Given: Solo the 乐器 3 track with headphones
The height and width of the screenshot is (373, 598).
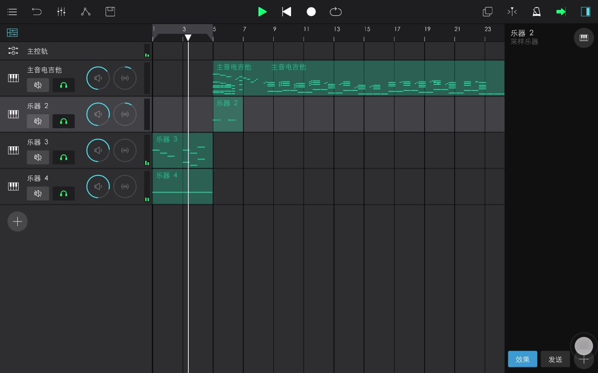Looking at the screenshot, I should [x=64, y=157].
